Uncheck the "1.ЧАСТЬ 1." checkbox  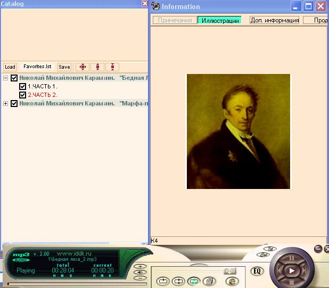pyautogui.click(x=22, y=86)
